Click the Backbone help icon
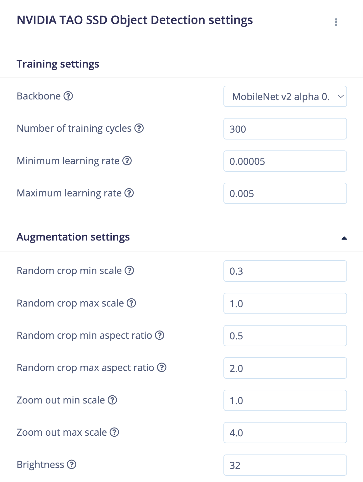Screen dimensions: 363x482 (x=68, y=96)
